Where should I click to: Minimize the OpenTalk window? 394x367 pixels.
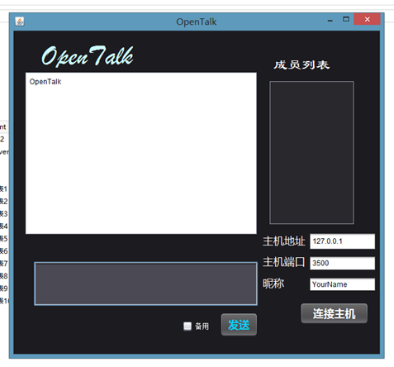click(330, 20)
